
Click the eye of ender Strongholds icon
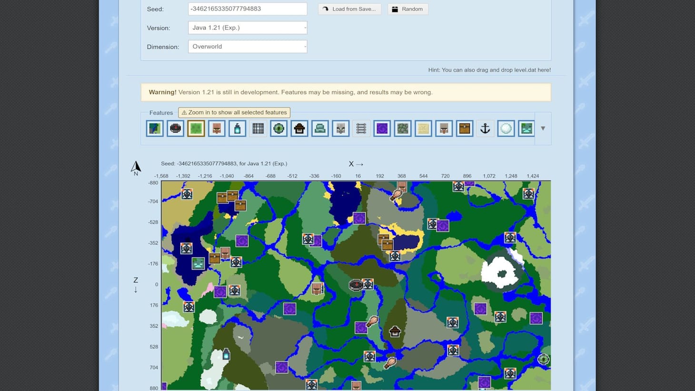coord(278,128)
